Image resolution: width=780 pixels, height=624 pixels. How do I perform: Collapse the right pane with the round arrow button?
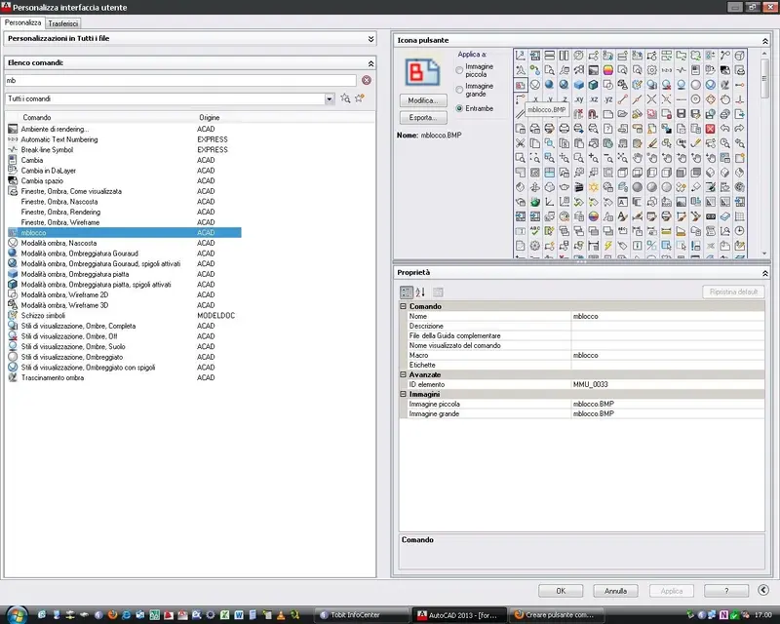coord(763,590)
